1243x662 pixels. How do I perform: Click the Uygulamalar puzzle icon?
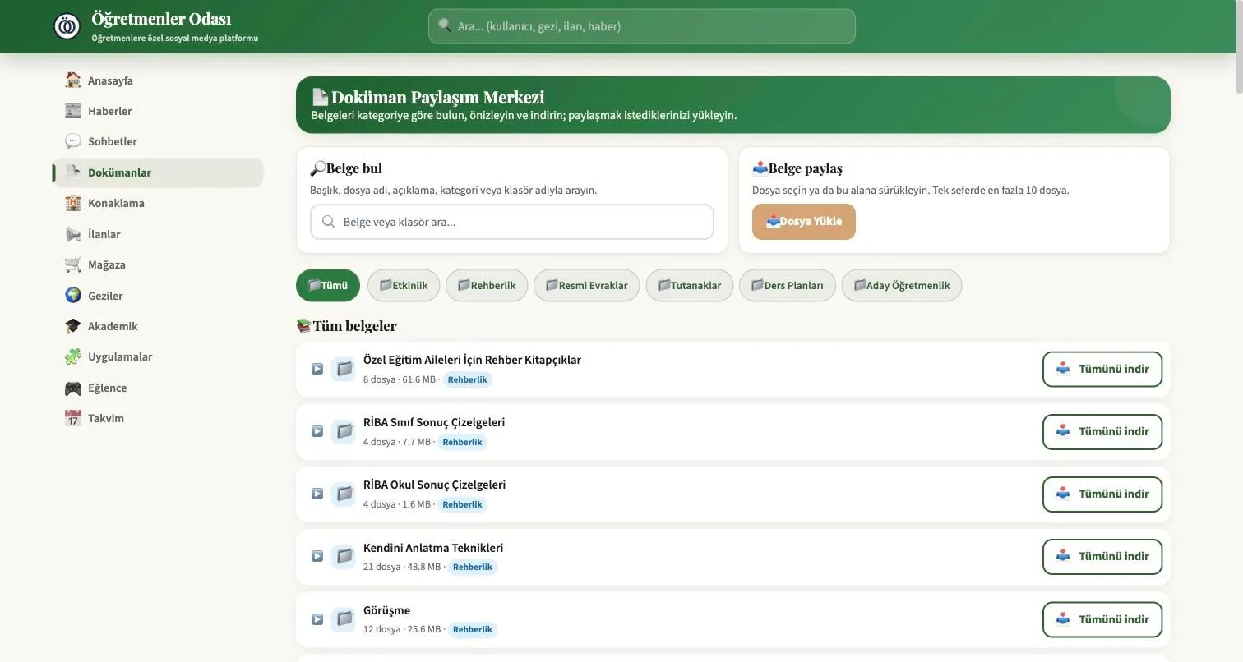click(73, 356)
